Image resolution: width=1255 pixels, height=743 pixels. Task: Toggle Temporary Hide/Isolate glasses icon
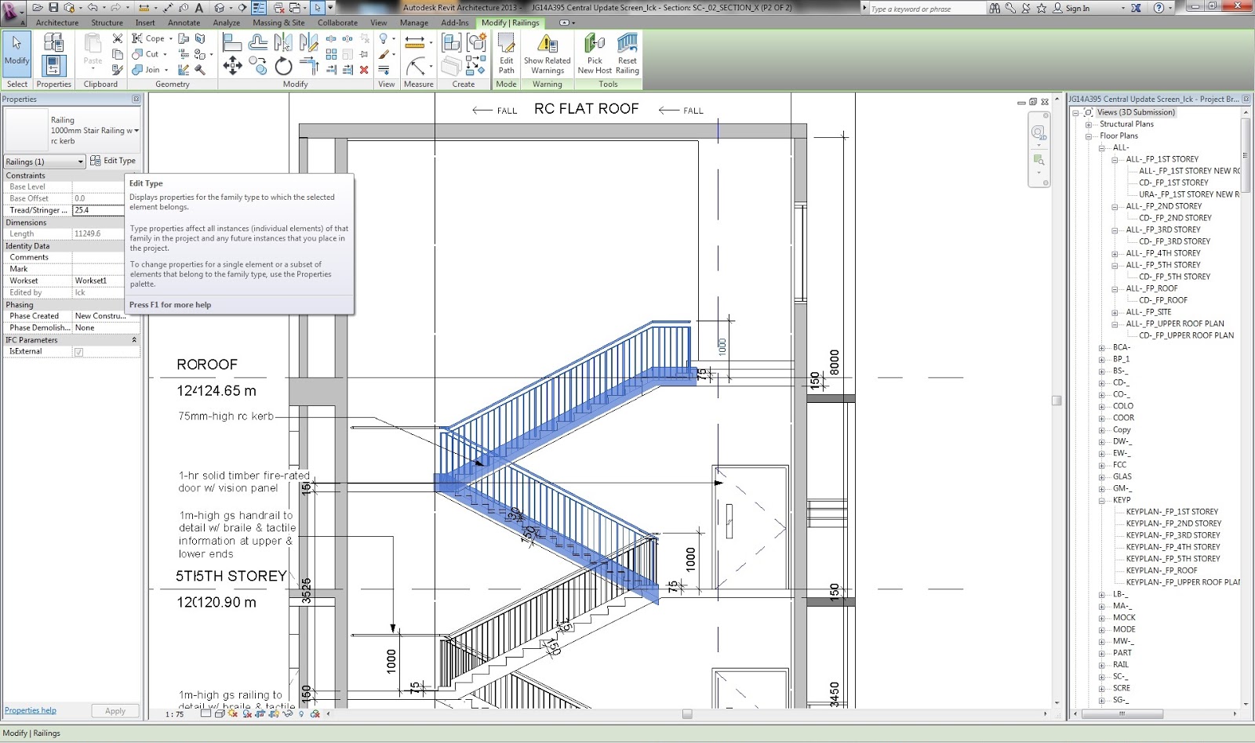tap(286, 714)
